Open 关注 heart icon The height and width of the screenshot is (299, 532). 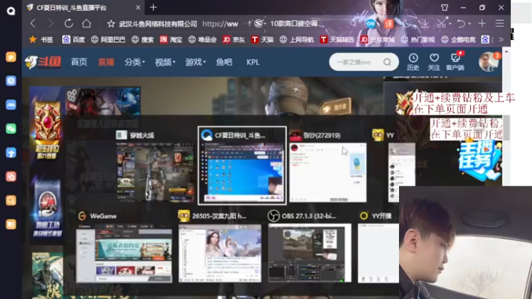[x=434, y=62]
